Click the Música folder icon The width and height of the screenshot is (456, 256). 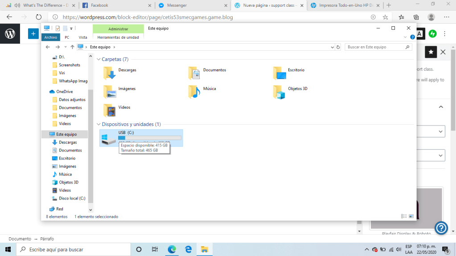pyautogui.click(x=194, y=91)
